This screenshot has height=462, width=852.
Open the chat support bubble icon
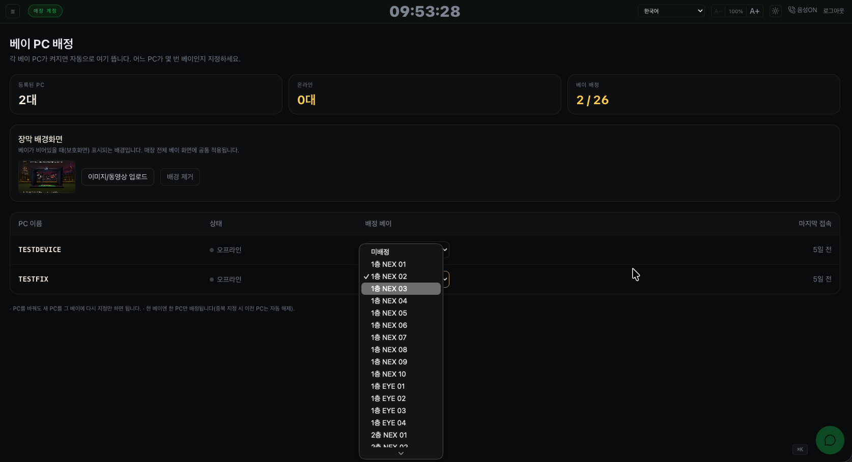pyautogui.click(x=830, y=440)
